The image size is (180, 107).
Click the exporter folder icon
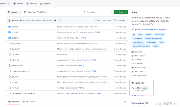click(10, 38)
